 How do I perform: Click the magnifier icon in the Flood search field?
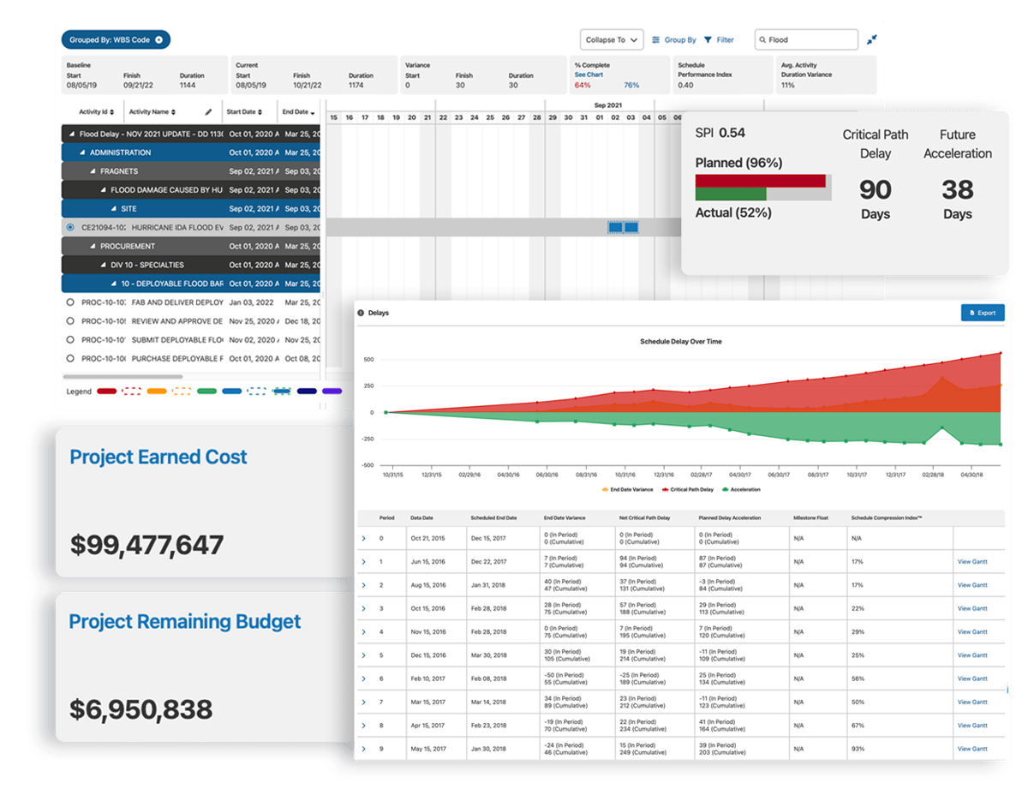[763, 39]
